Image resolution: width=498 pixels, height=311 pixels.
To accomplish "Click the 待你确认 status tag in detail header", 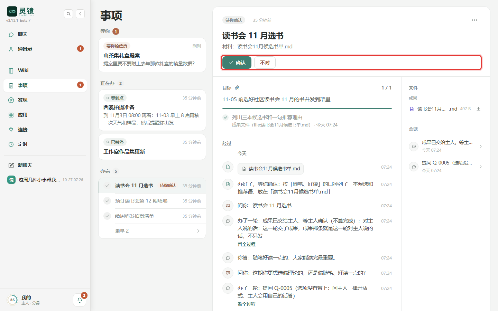I will (x=234, y=20).
